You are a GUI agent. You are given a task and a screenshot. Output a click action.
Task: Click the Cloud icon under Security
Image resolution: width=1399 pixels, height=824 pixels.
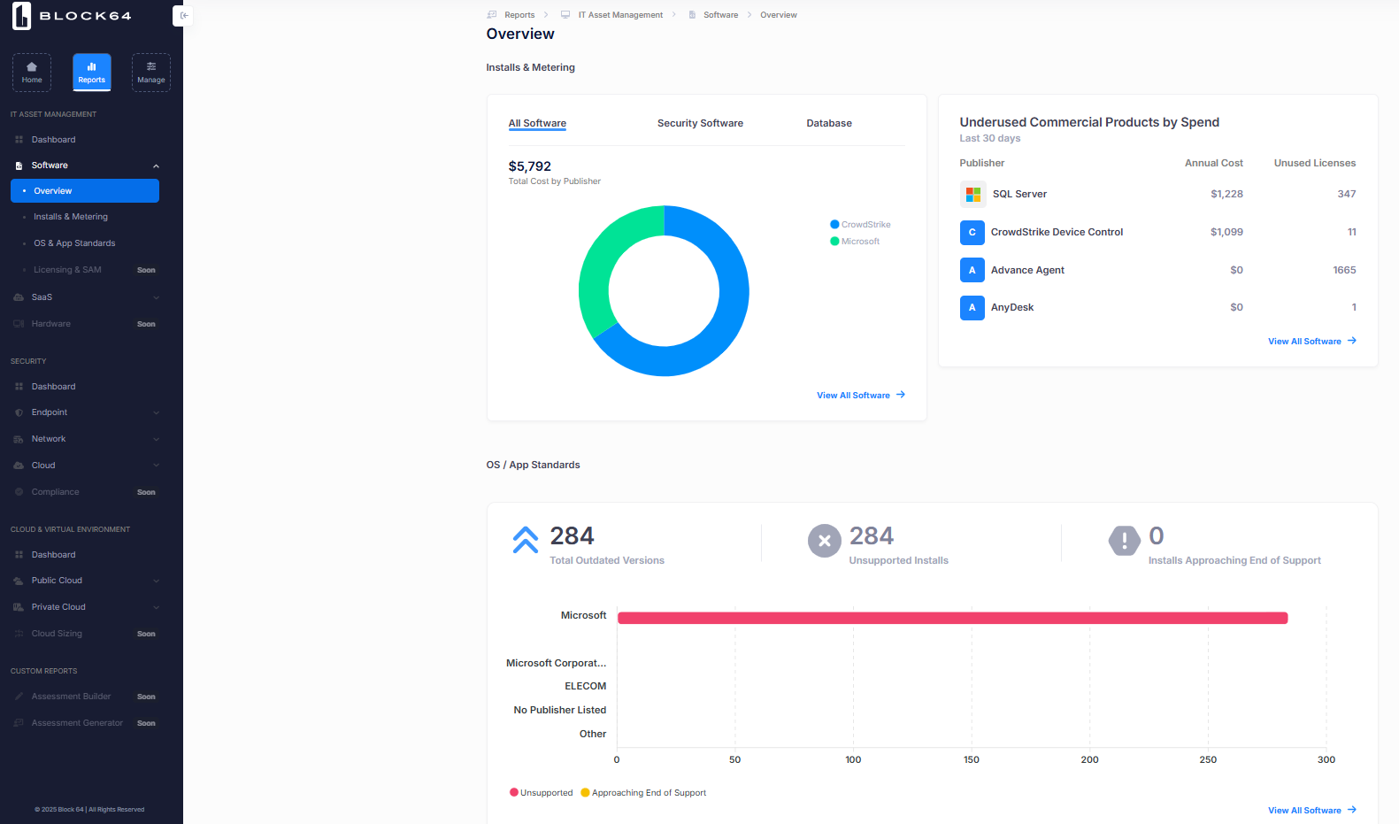pos(19,466)
